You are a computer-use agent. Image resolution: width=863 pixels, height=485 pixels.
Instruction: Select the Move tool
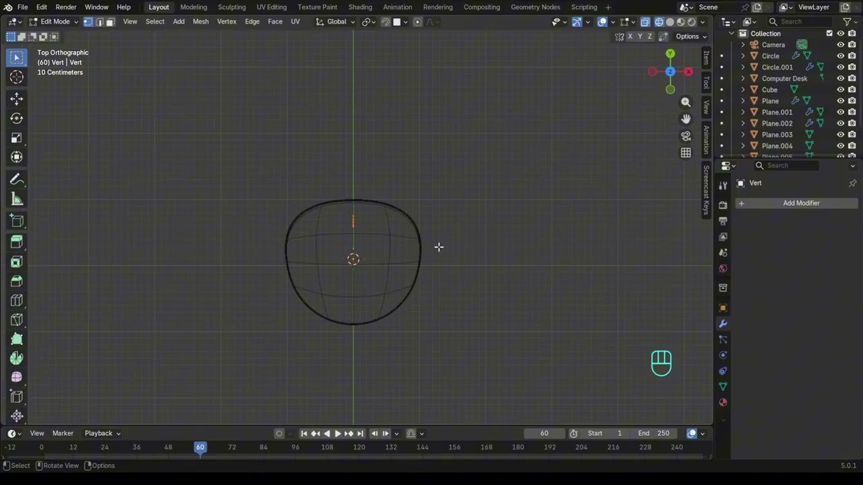coord(17,99)
